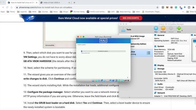Open a new browser tab with plus button
This screenshot has width=196, height=110.
pos(74,2)
